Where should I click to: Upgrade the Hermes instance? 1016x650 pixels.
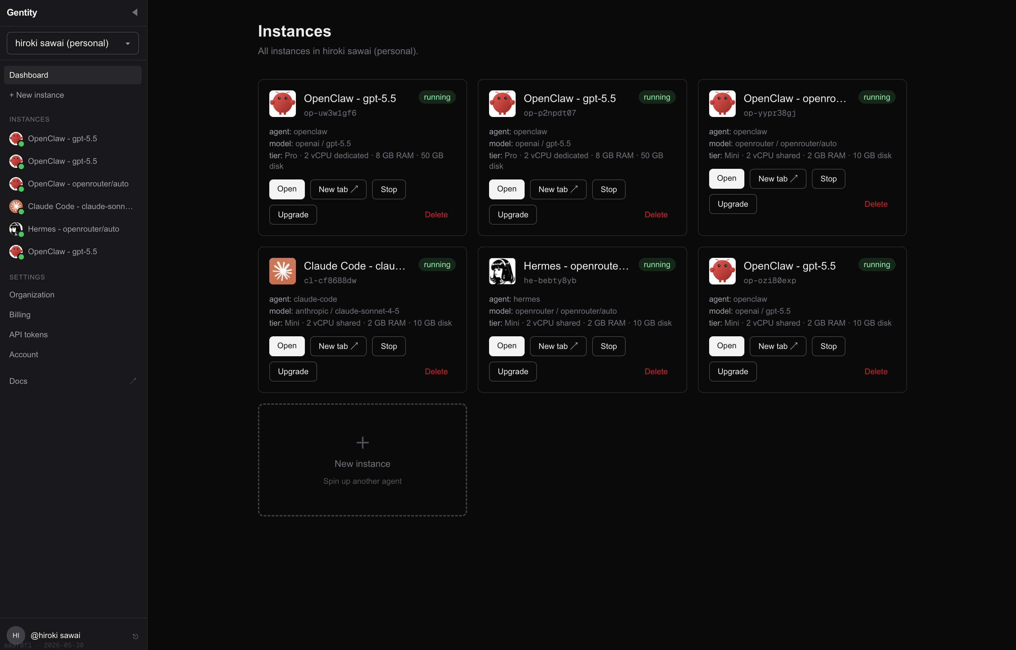tap(513, 372)
